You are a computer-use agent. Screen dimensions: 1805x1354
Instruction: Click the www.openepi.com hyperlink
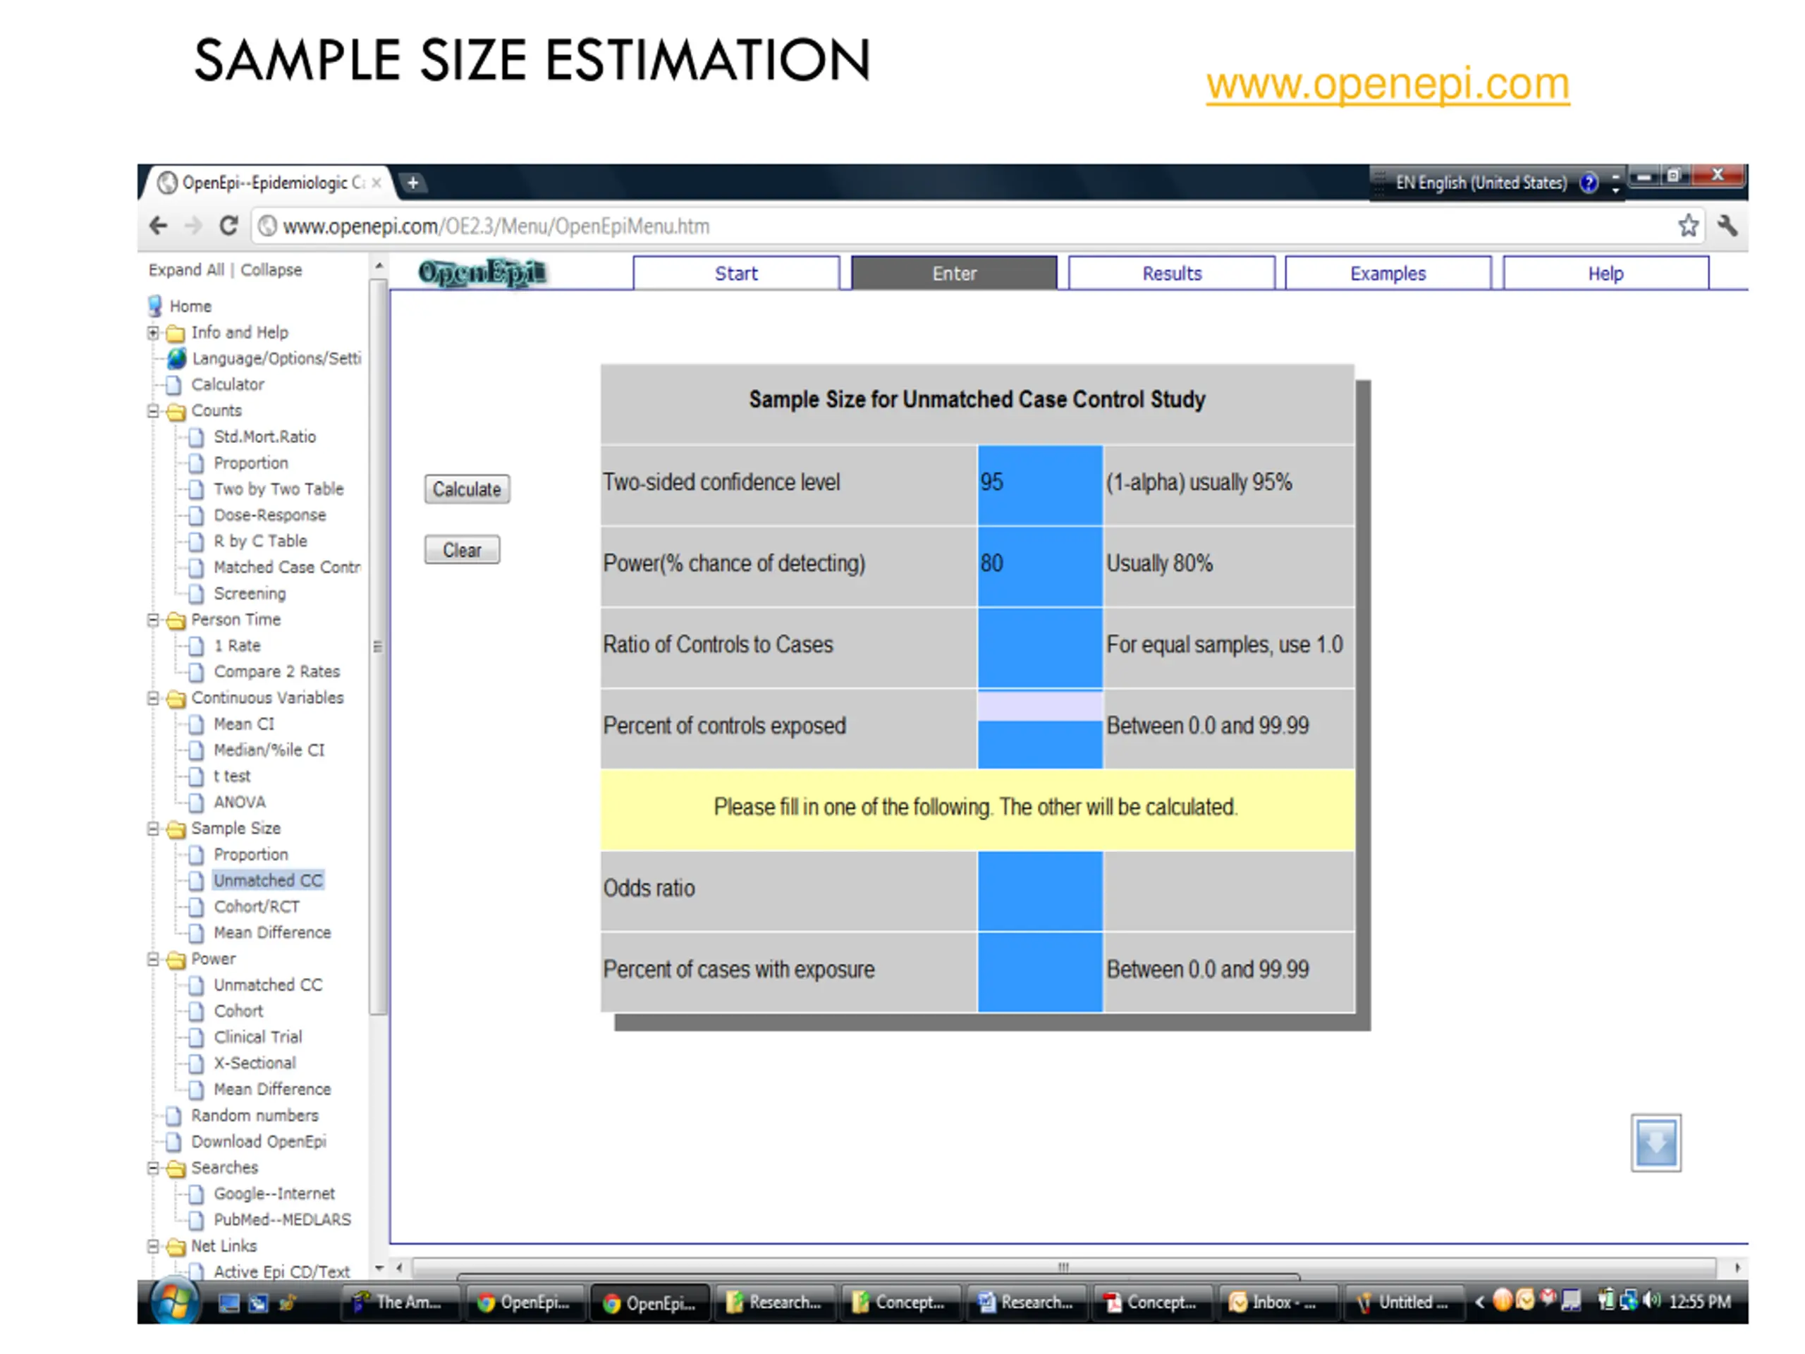click(x=1388, y=83)
